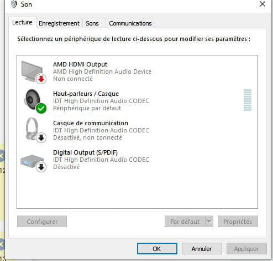Click the speaker volume level meter
The image size is (273, 261).
pyautogui.click(x=248, y=100)
